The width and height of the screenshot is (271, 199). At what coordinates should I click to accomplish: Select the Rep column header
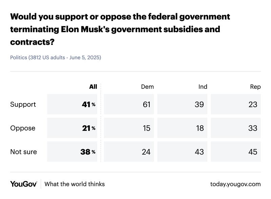(255, 87)
